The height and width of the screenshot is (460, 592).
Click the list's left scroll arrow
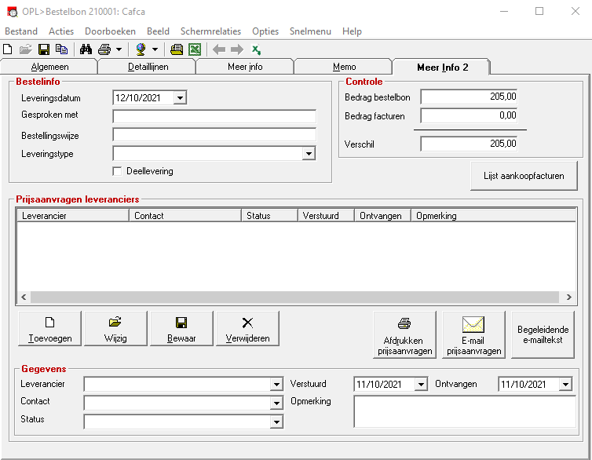(x=24, y=297)
